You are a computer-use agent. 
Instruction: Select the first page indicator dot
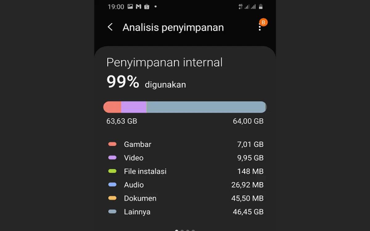(177, 230)
